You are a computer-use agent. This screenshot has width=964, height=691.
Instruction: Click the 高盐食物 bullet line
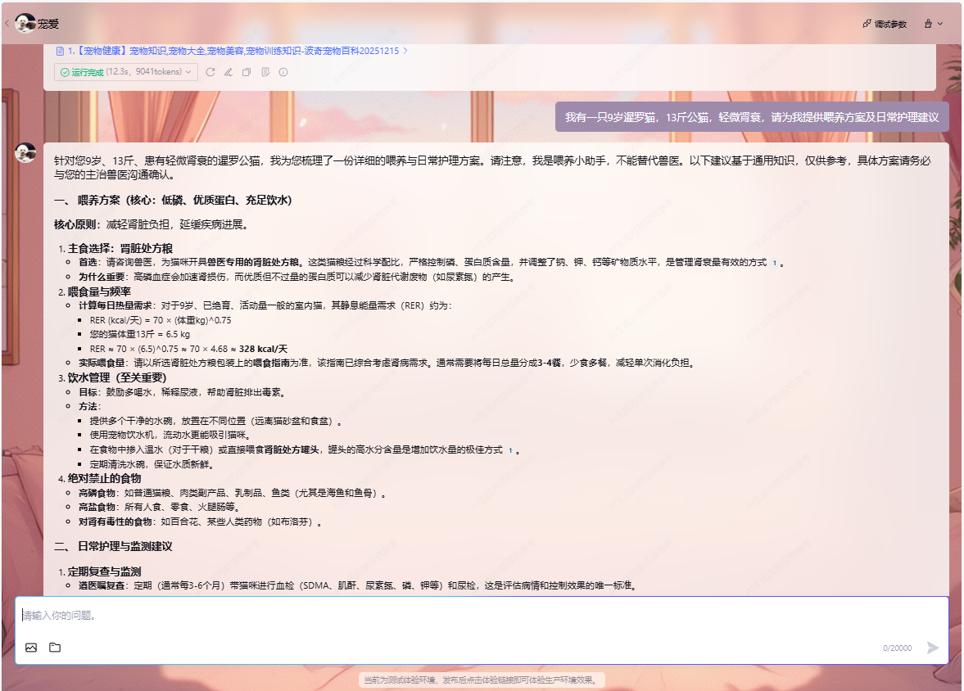click(x=159, y=507)
